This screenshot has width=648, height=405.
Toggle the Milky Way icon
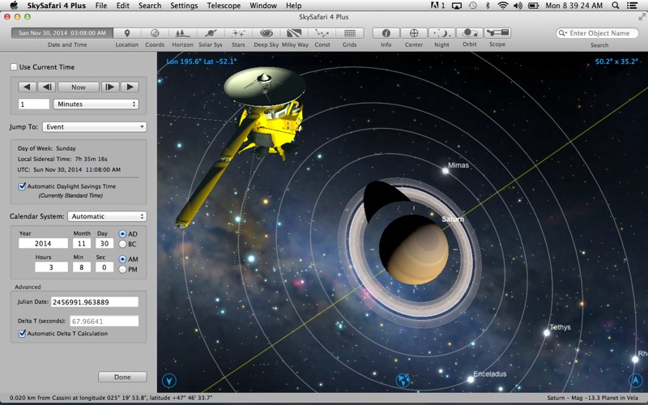pyautogui.click(x=294, y=33)
